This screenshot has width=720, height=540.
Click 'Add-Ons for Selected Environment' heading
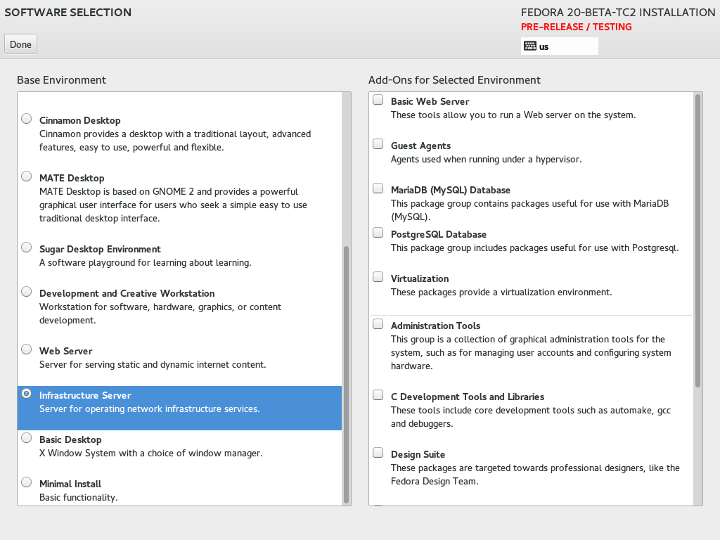click(455, 80)
